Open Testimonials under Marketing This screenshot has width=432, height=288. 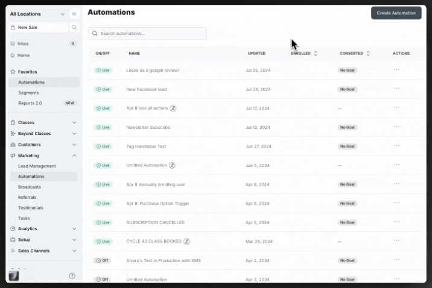pos(31,208)
